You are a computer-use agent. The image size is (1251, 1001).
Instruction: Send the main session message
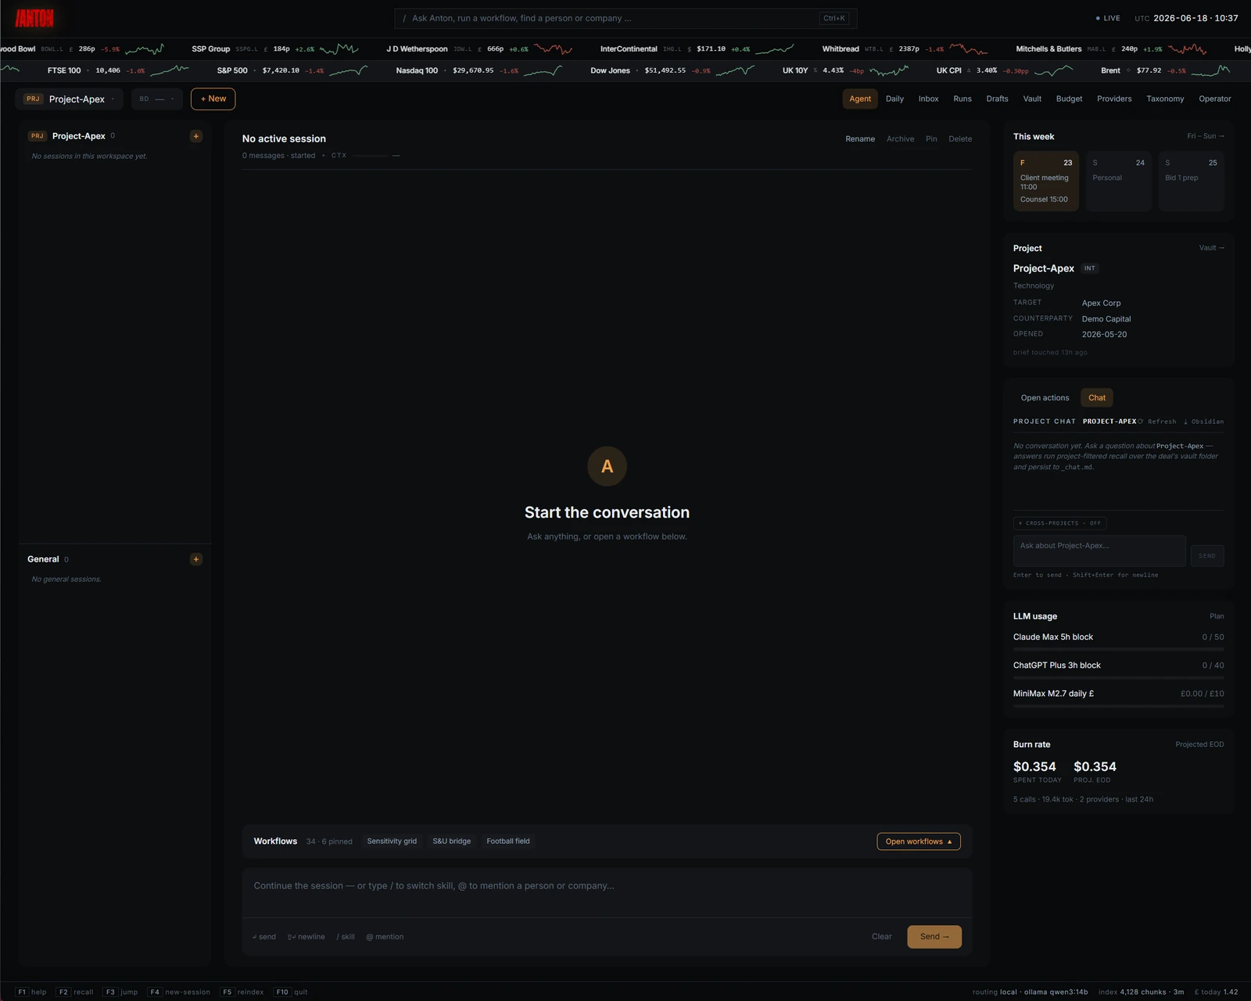point(934,937)
